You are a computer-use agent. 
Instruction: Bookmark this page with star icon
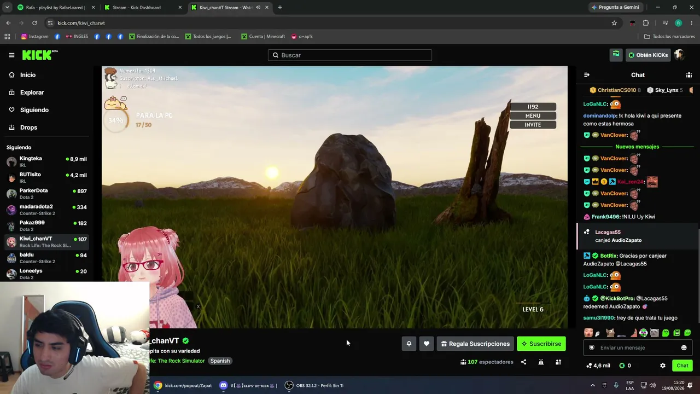point(614,23)
